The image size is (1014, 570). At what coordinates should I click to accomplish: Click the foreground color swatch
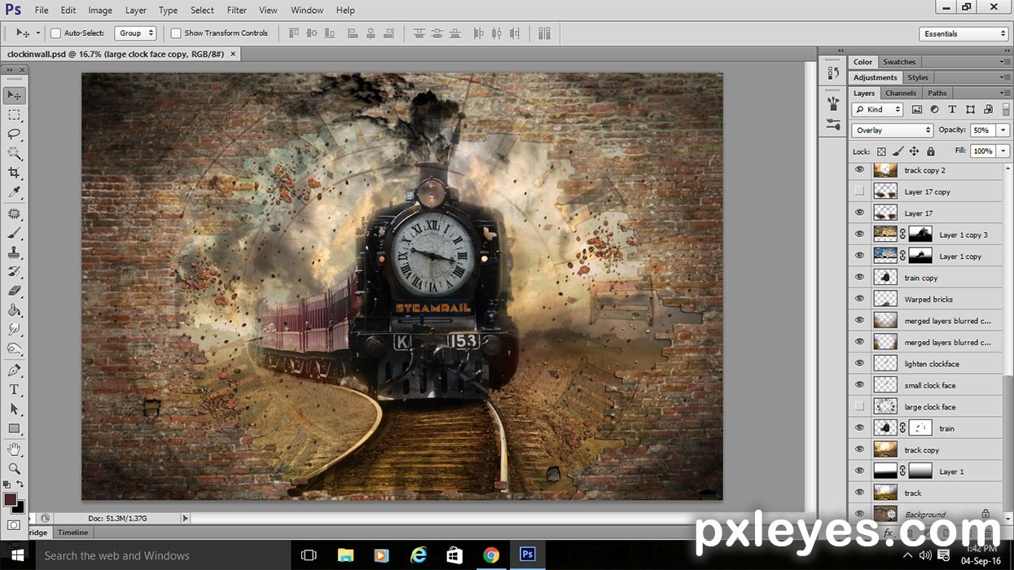pos(10,498)
